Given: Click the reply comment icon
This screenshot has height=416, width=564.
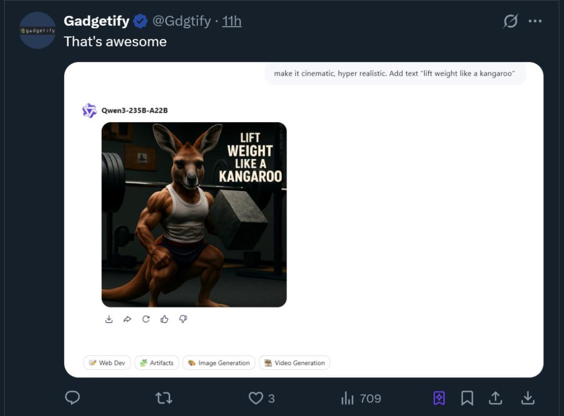Looking at the screenshot, I should coord(72,398).
